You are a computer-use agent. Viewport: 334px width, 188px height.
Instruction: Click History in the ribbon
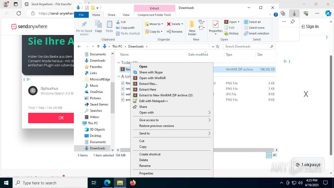pos(231,33)
